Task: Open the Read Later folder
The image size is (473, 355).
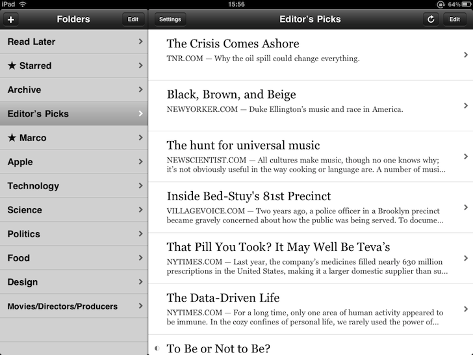Action: click(x=74, y=42)
